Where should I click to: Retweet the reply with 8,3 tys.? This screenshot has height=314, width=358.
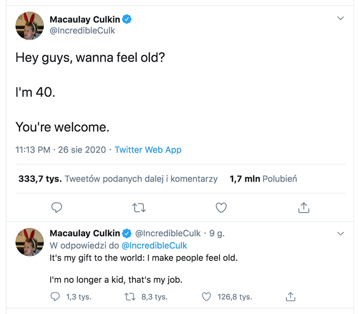(130, 297)
